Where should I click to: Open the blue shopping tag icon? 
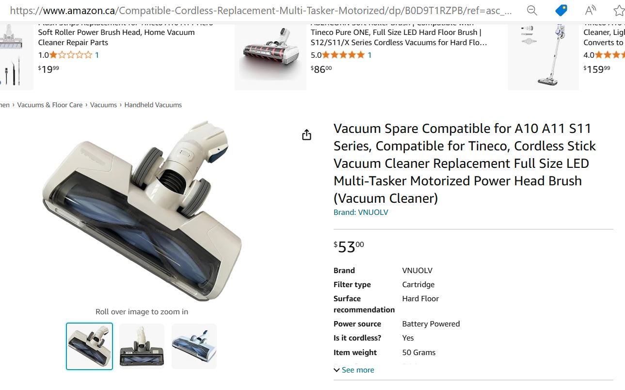coord(561,10)
